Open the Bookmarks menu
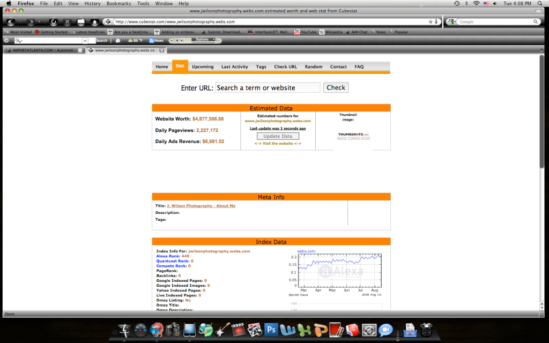 pos(118,3)
